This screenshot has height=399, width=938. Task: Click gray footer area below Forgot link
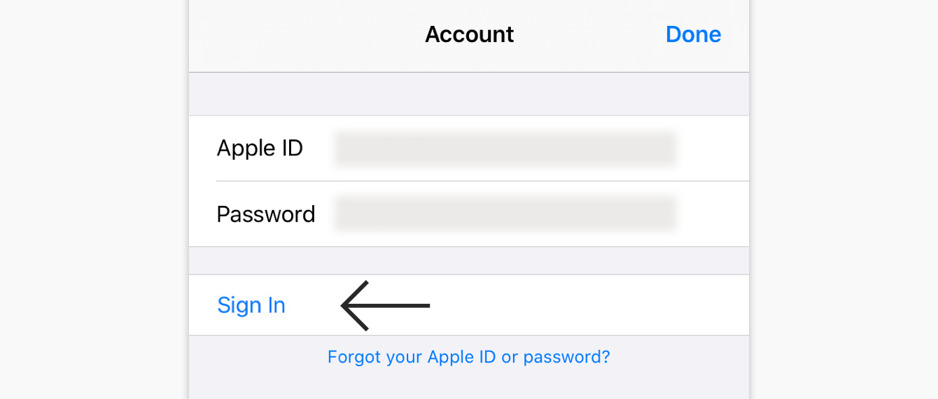point(469,385)
